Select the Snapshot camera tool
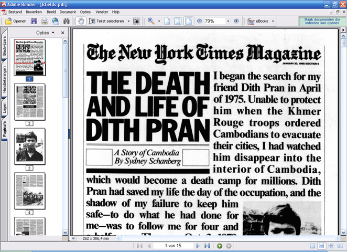 136,22
